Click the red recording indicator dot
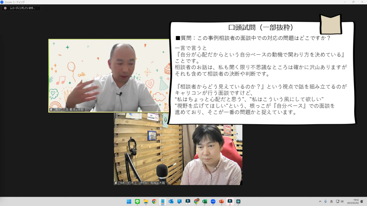This screenshot has height=206, width=367. [x=5, y=8]
